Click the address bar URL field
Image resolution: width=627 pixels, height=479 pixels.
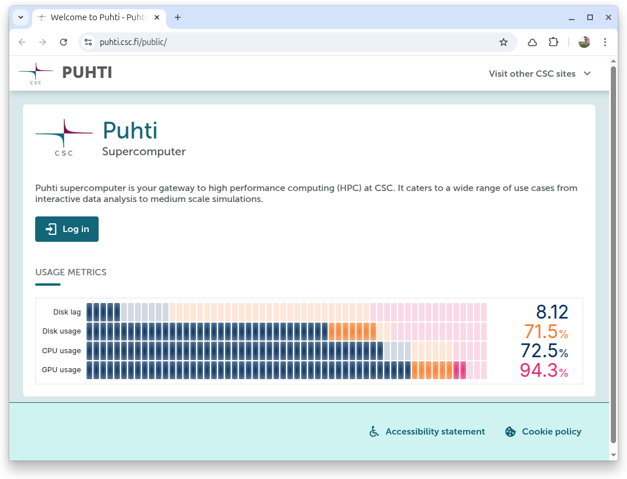coord(288,42)
